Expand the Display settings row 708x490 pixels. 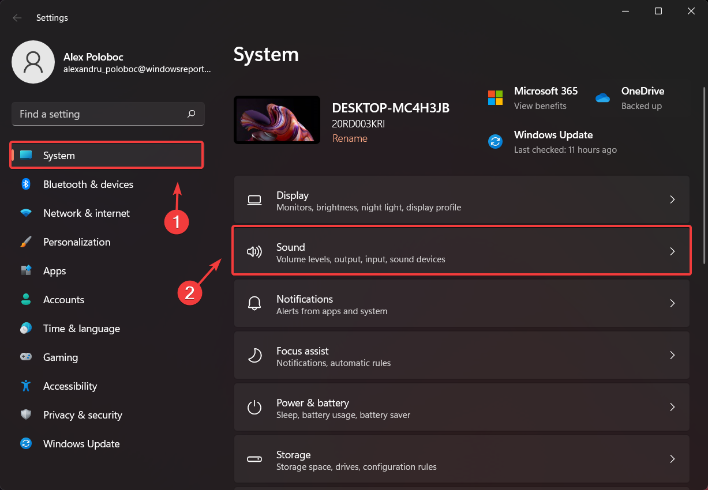point(672,199)
